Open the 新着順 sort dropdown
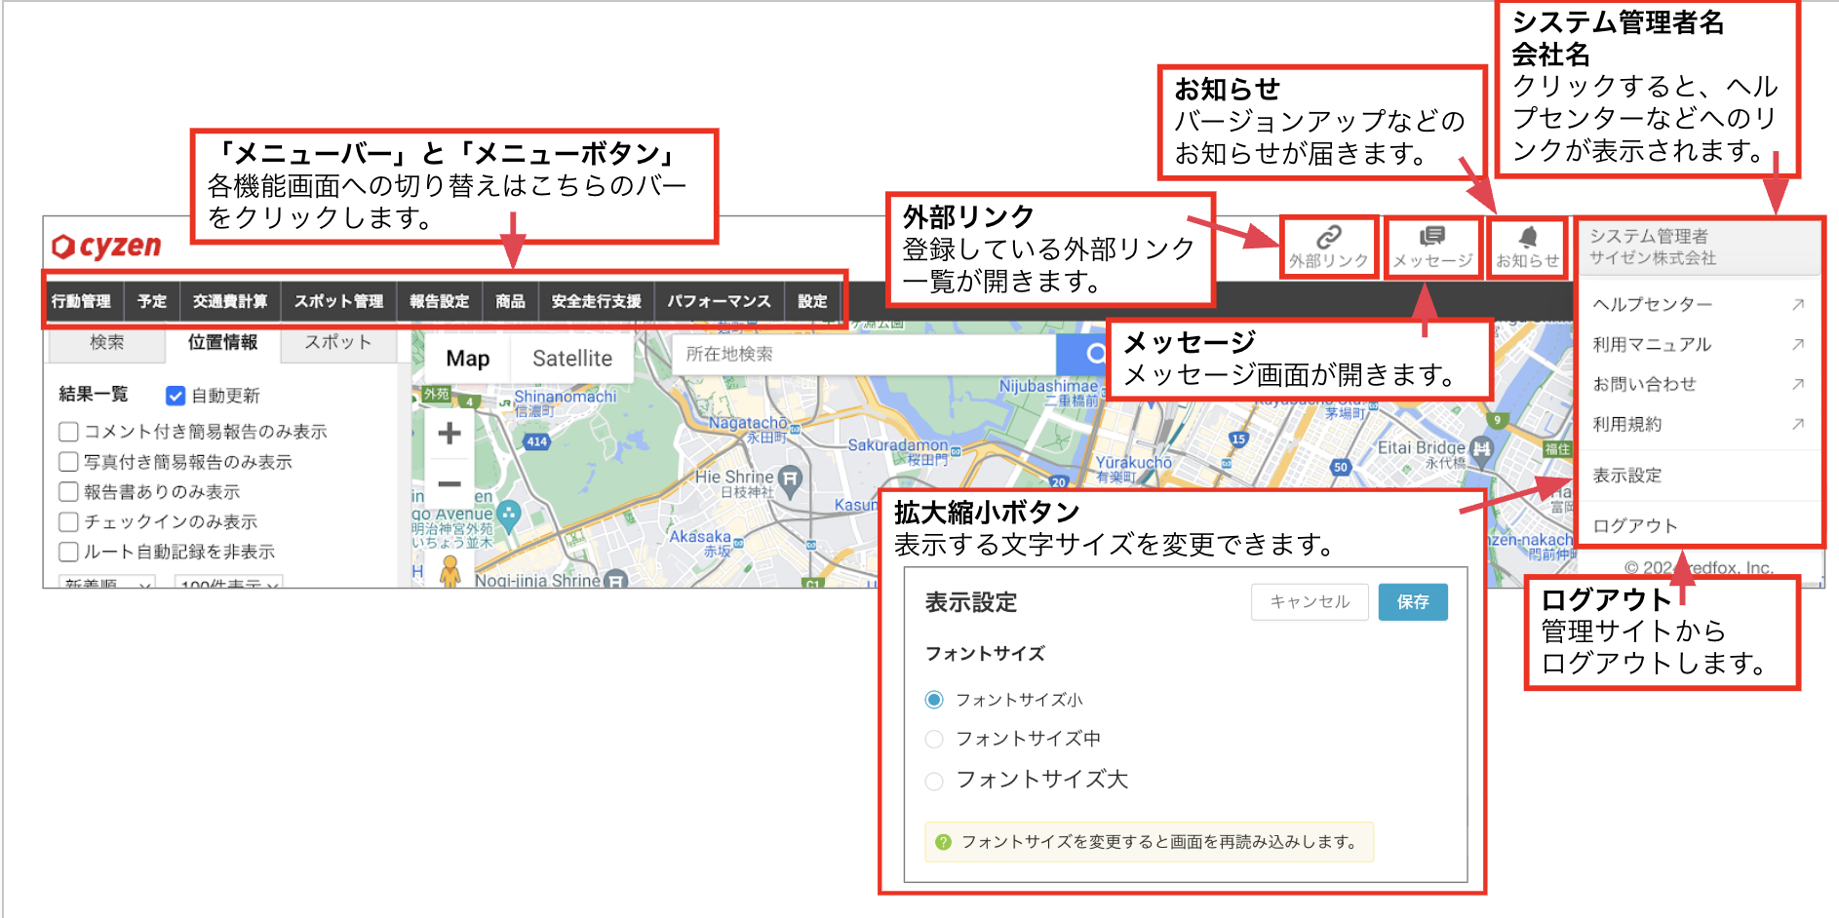Image resolution: width=1839 pixels, height=918 pixels. pos(107,583)
